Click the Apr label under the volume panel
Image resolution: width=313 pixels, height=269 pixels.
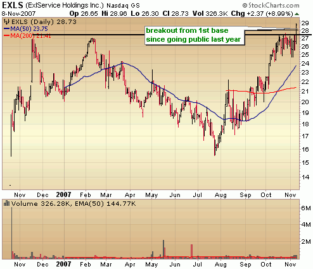pyautogui.click(x=130, y=265)
